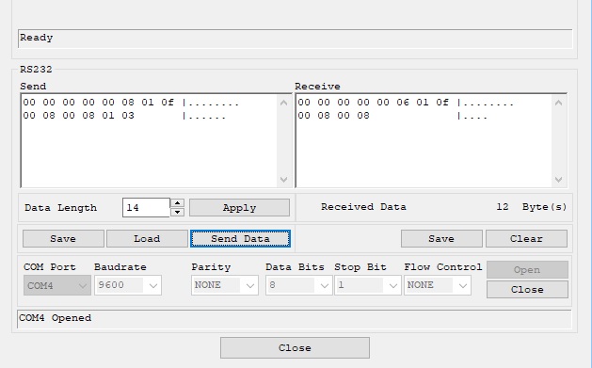Viewport: 592px width, 368px height.
Task: Click Receive box scroll up arrow
Action: click(x=559, y=103)
